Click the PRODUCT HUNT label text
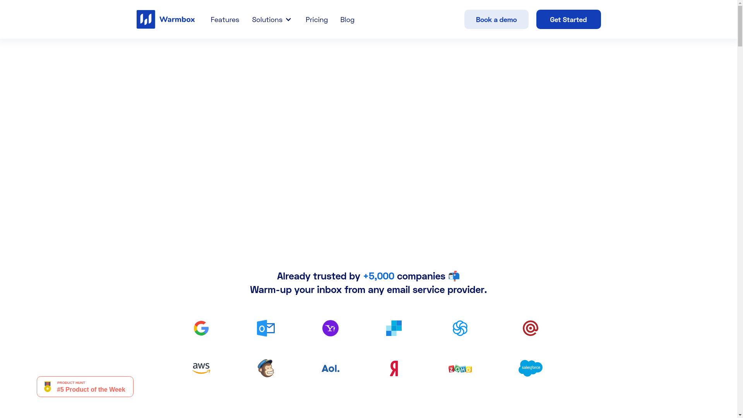The image size is (743, 418). (x=71, y=383)
